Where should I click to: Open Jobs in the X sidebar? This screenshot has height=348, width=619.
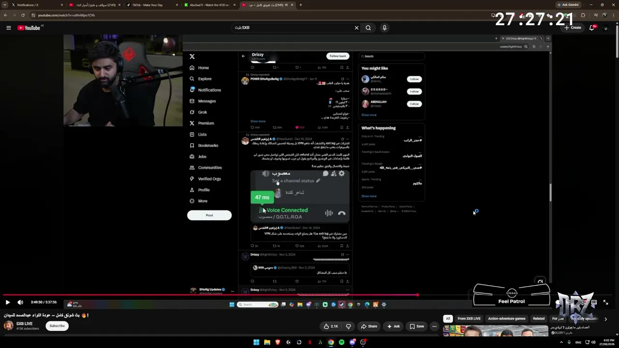pyautogui.click(x=198, y=157)
